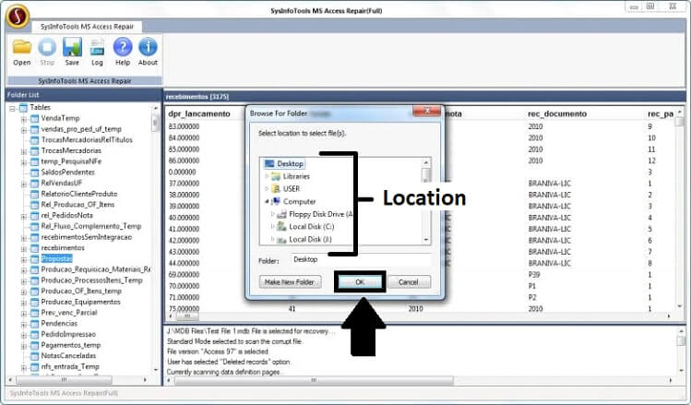Image resolution: width=691 pixels, height=405 pixels.
Task: Click the table icon beside TrocasMercadorias
Action: click(35, 150)
